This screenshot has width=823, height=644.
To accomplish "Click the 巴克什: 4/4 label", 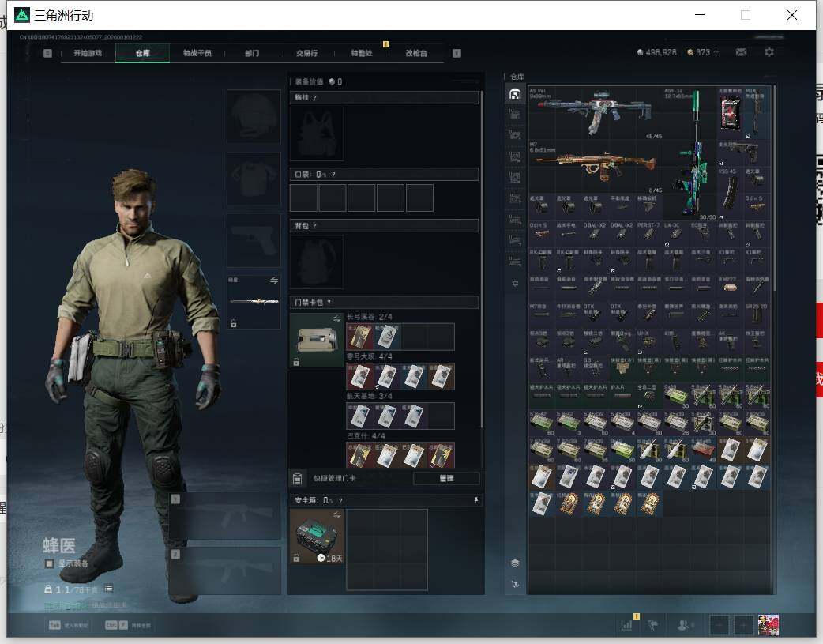I will [366, 436].
